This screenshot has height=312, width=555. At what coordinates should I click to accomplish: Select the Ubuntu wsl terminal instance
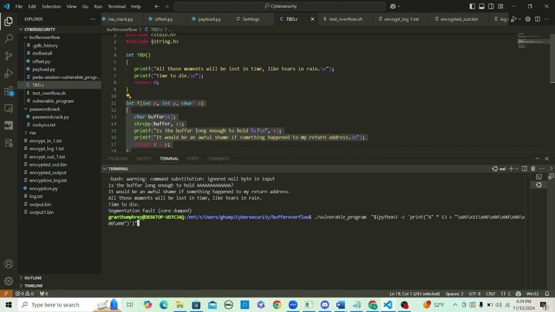[539, 185]
